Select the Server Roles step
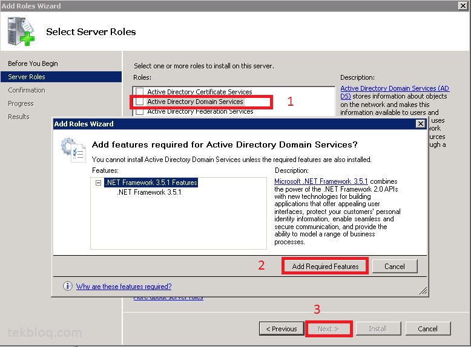Screen dimensions: 471x347 (x=61, y=77)
